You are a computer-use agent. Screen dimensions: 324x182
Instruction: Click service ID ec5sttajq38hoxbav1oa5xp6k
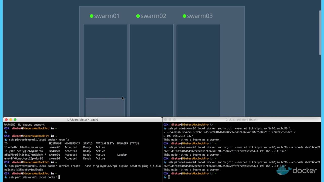tap(24, 170)
